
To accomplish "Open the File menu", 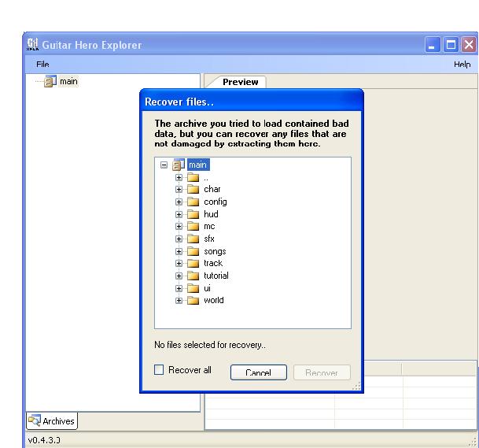I will pyautogui.click(x=42, y=65).
